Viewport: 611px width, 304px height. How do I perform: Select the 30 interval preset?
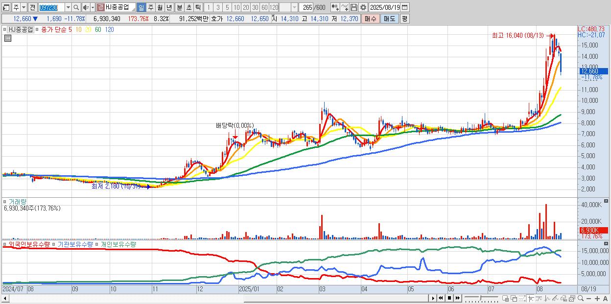pos(255,7)
